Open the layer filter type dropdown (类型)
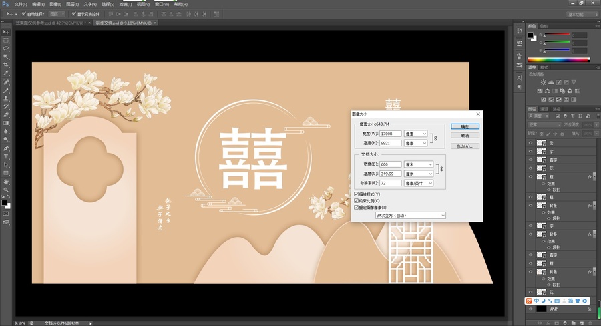Image resolution: width=601 pixels, height=326 pixels. pos(538,116)
